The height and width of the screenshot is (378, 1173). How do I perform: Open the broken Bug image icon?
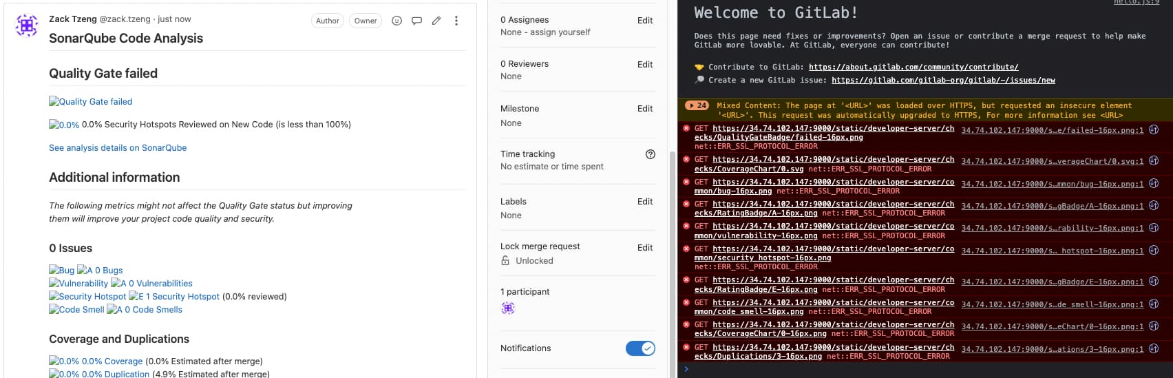[61, 270]
